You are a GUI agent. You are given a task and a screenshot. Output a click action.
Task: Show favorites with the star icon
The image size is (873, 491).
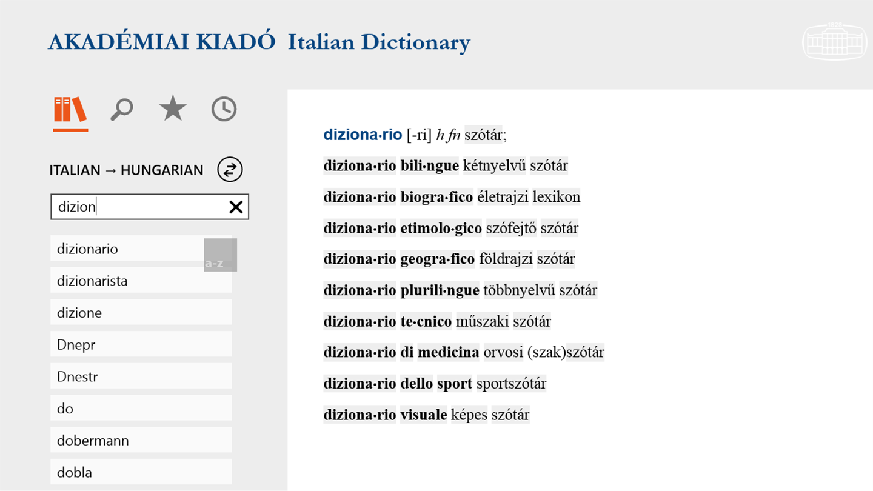click(173, 110)
